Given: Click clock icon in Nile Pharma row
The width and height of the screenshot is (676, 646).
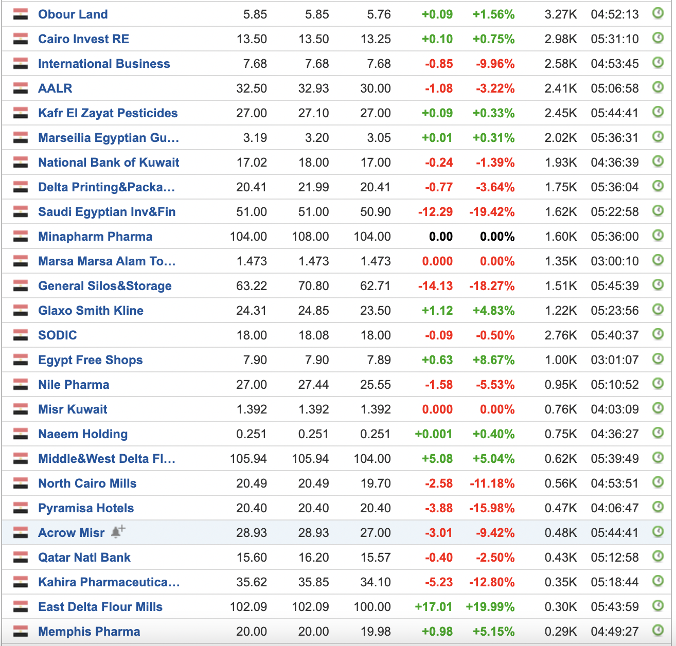Looking at the screenshot, I should [x=658, y=383].
